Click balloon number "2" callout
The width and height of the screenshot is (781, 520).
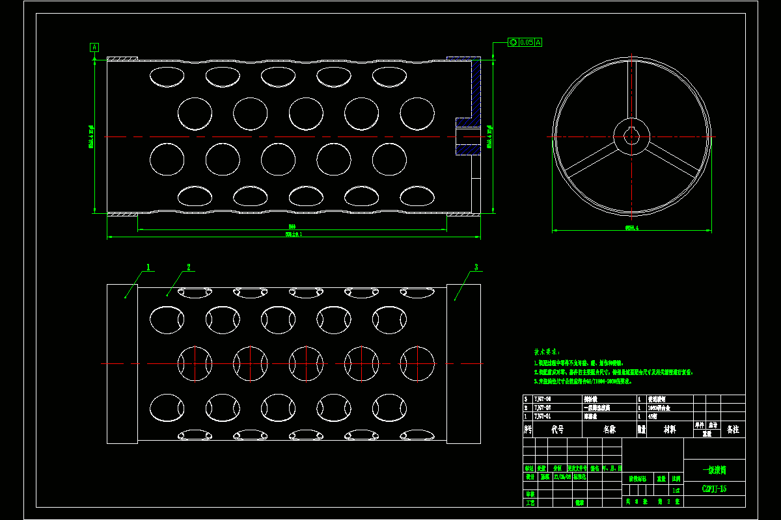[188, 266]
